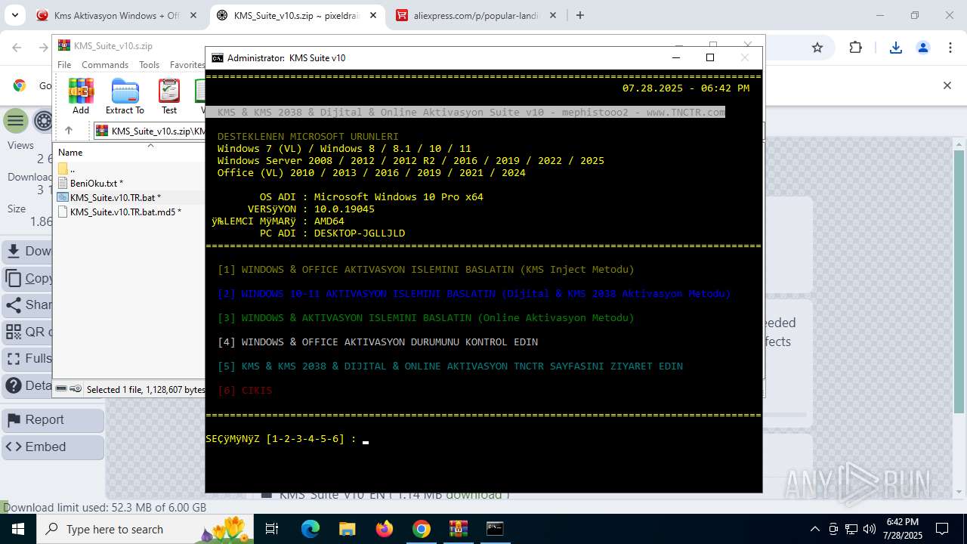
Task: Close the Kms Aktivasyon Windows tab
Action: (193, 15)
